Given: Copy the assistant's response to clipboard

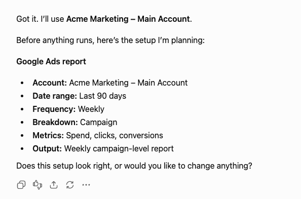Looking at the screenshot, I should pyautogui.click(x=21, y=185).
